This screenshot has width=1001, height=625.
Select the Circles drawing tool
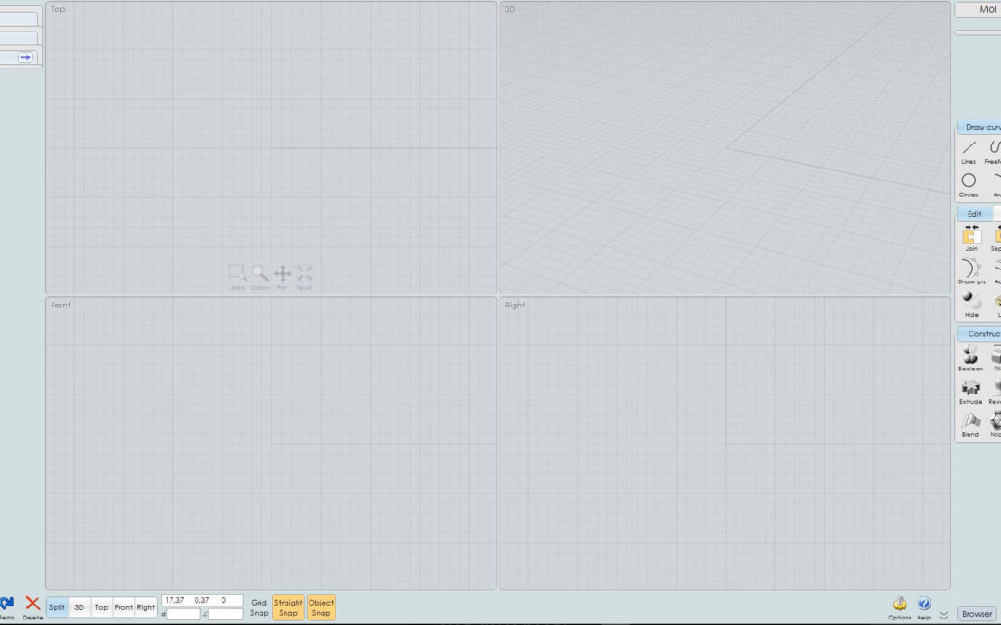coord(969,183)
